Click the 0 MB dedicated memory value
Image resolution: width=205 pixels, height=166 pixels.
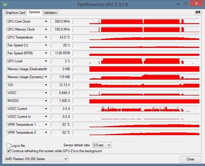(x=61, y=69)
